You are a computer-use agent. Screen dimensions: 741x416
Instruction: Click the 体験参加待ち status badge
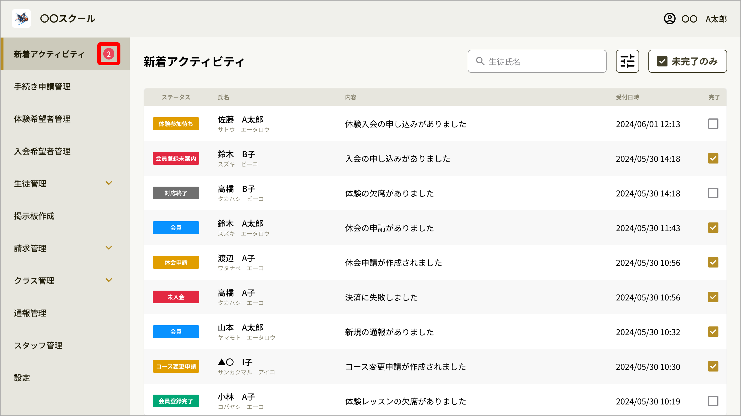coord(176,124)
